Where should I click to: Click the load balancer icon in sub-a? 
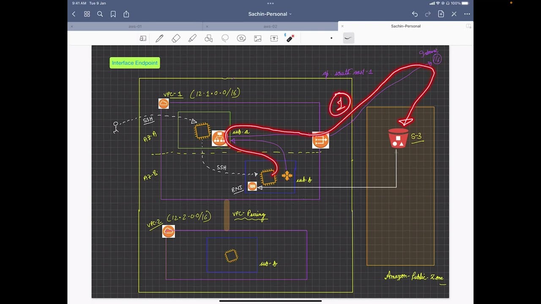point(219,138)
